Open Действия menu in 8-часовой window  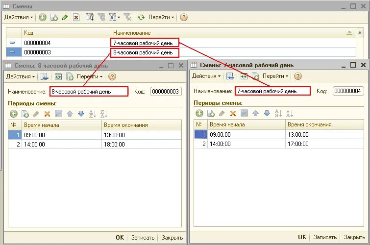[21, 76]
